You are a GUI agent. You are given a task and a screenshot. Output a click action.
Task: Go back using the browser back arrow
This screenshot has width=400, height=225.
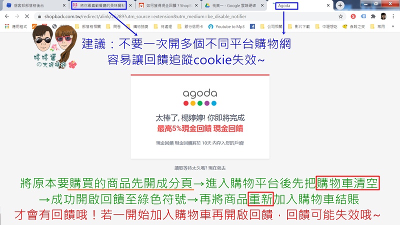pyautogui.click(x=7, y=16)
